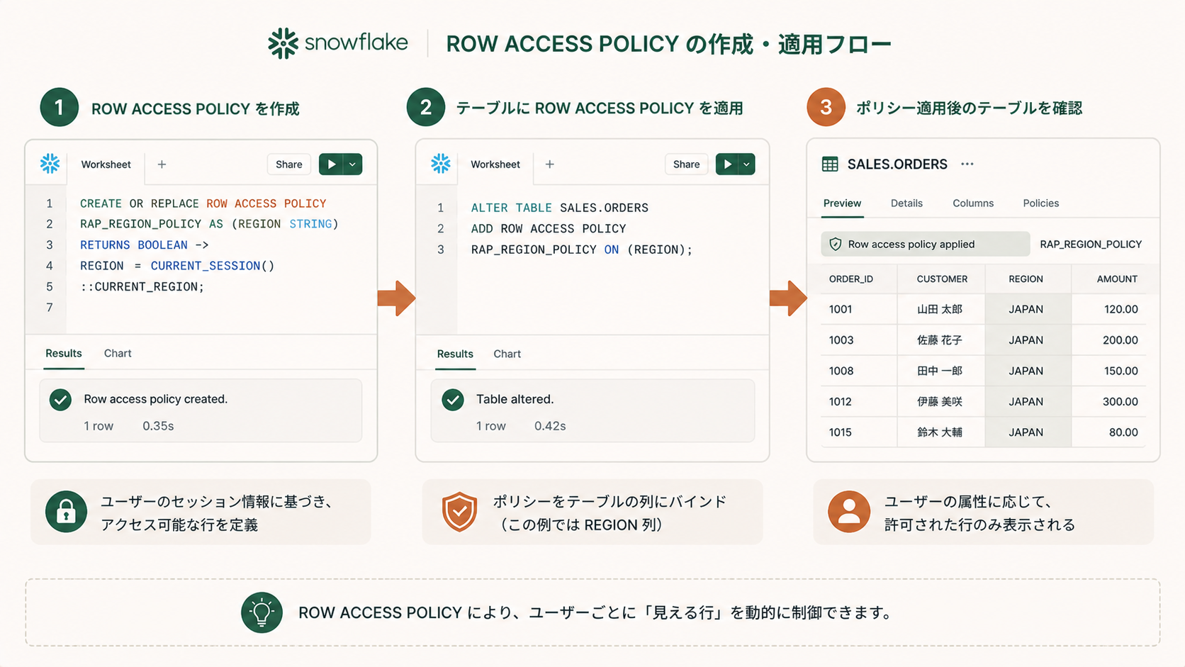Click code line ADD ROW ACCESS POLICY
This screenshot has width=1185, height=667.
point(549,229)
